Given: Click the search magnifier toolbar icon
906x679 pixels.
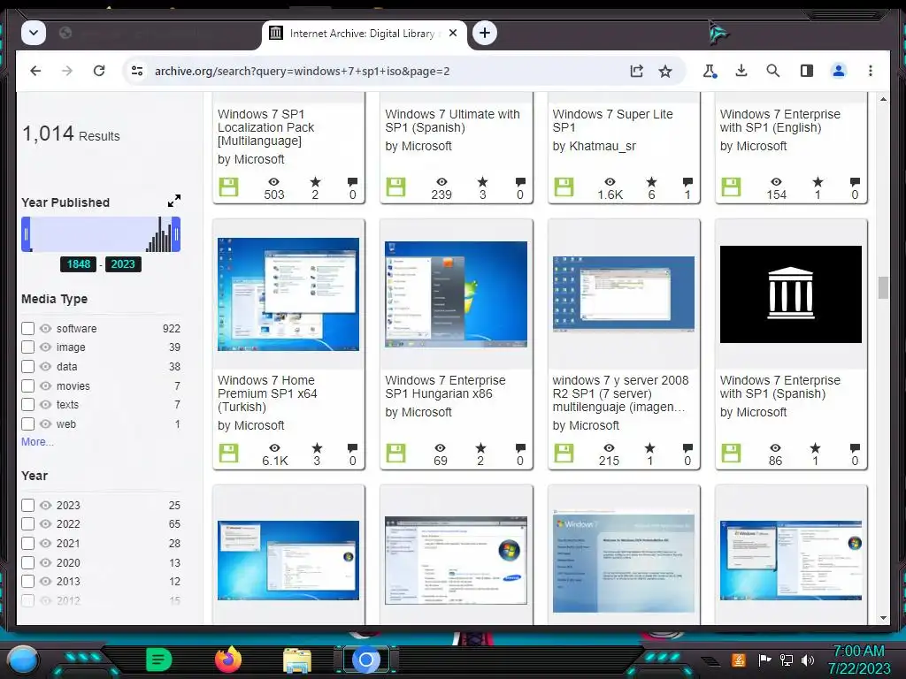Looking at the screenshot, I should [x=773, y=71].
